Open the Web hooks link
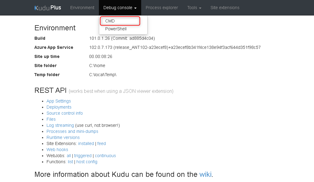314x182 pixels. point(57,150)
